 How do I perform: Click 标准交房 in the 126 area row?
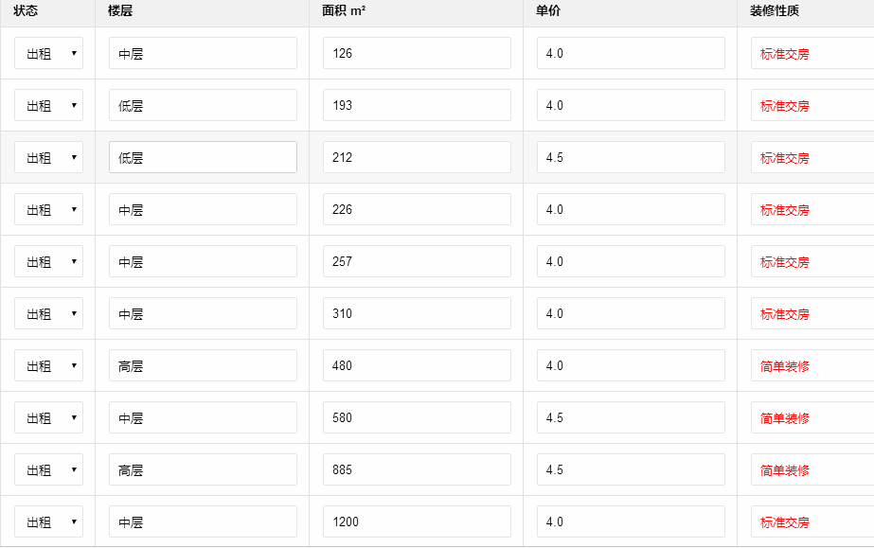785,54
